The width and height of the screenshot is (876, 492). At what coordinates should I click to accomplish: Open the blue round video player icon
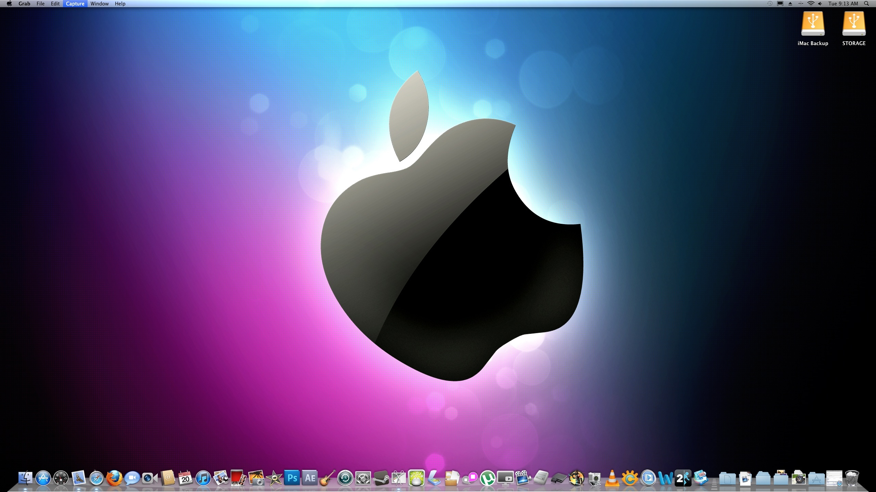tap(648, 478)
